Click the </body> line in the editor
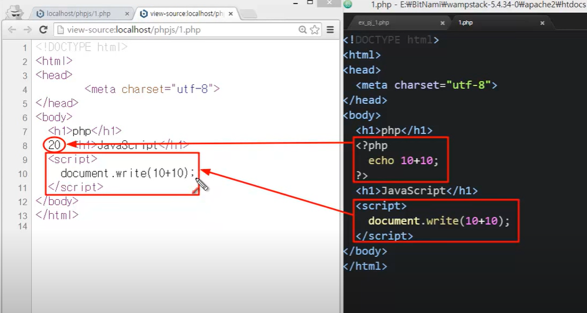Screen dimensions: 587x313 click(x=365, y=251)
